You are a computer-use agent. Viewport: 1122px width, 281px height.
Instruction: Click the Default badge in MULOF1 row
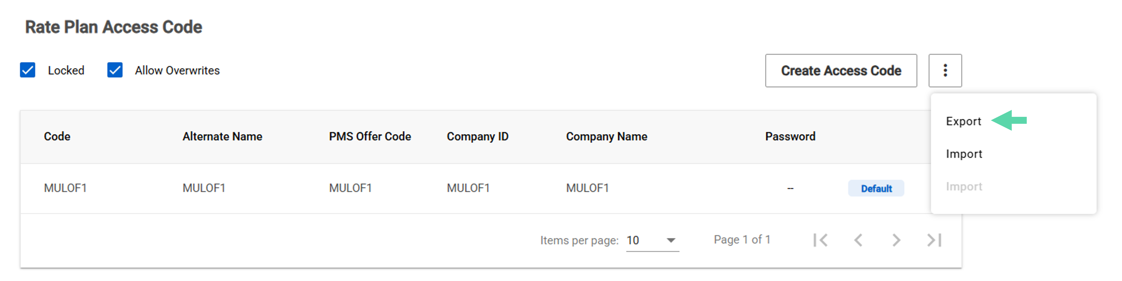point(876,188)
